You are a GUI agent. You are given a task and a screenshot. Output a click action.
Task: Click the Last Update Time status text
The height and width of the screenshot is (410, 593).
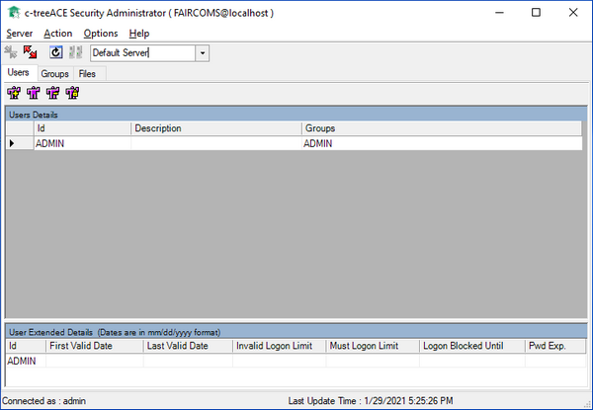pos(371,401)
